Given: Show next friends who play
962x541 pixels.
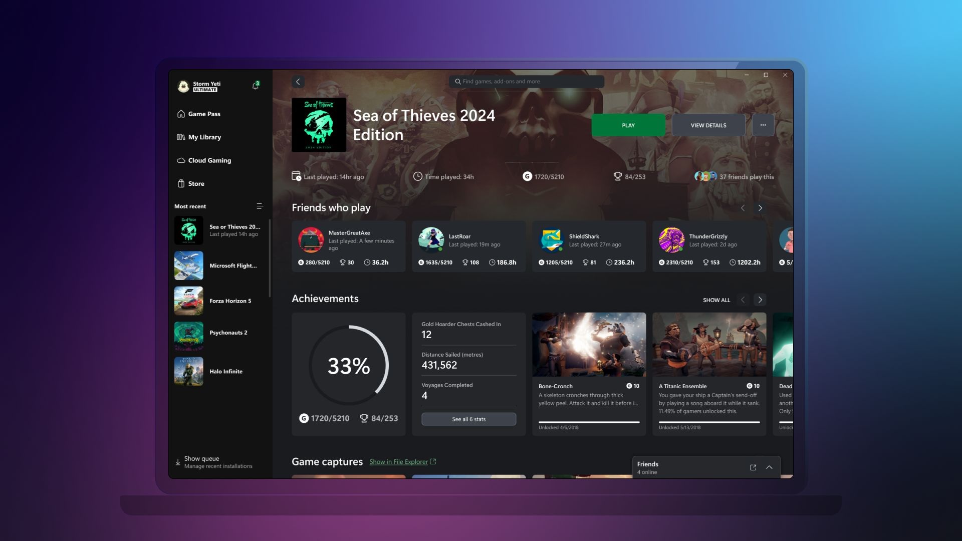Looking at the screenshot, I should pyautogui.click(x=760, y=207).
